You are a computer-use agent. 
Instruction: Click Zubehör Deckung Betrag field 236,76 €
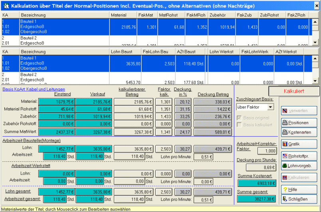pos(213,117)
